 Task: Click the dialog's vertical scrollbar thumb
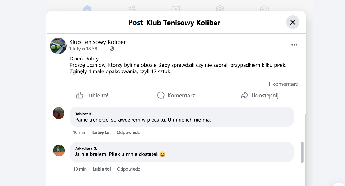[302, 152]
